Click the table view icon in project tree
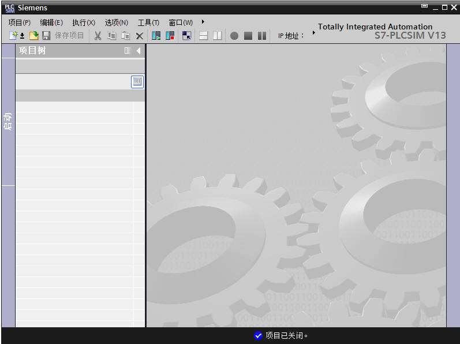Image resolution: width=460 pixels, height=344 pixels. [x=137, y=81]
